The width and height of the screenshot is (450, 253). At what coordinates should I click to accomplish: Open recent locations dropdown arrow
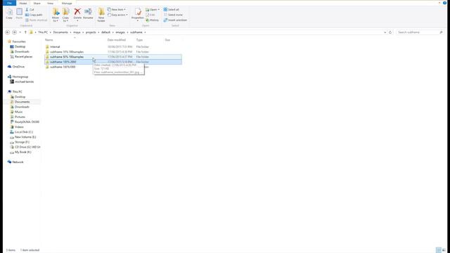click(x=20, y=32)
